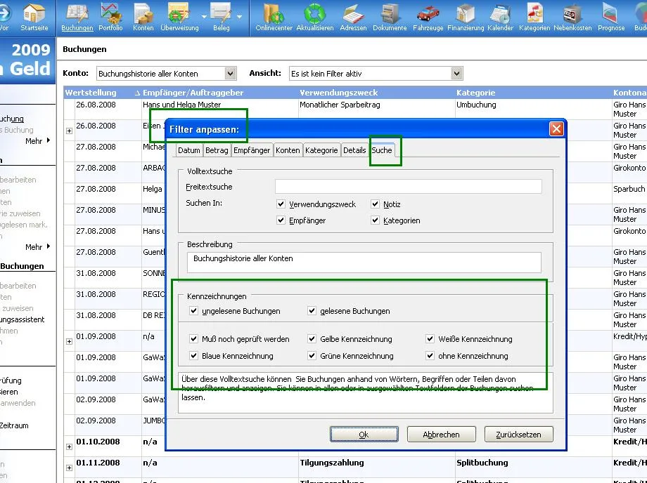This screenshot has width=647, height=483.
Task: Disable the ungelesene Buchungen checkbox
Action: point(194,311)
